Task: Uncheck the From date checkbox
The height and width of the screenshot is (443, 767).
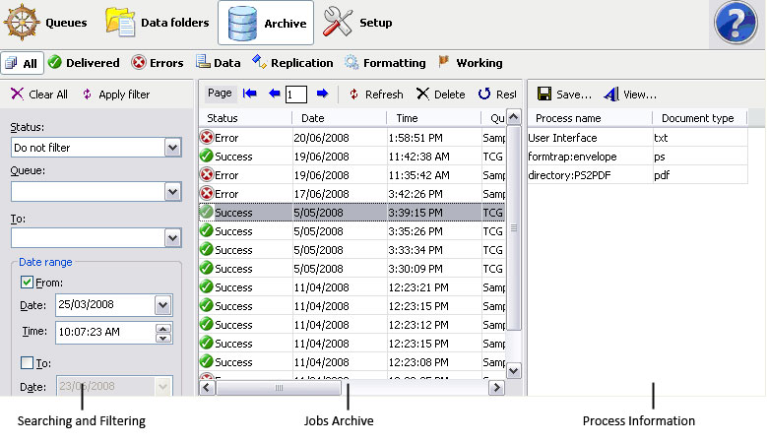Action: tap(27, 283)
